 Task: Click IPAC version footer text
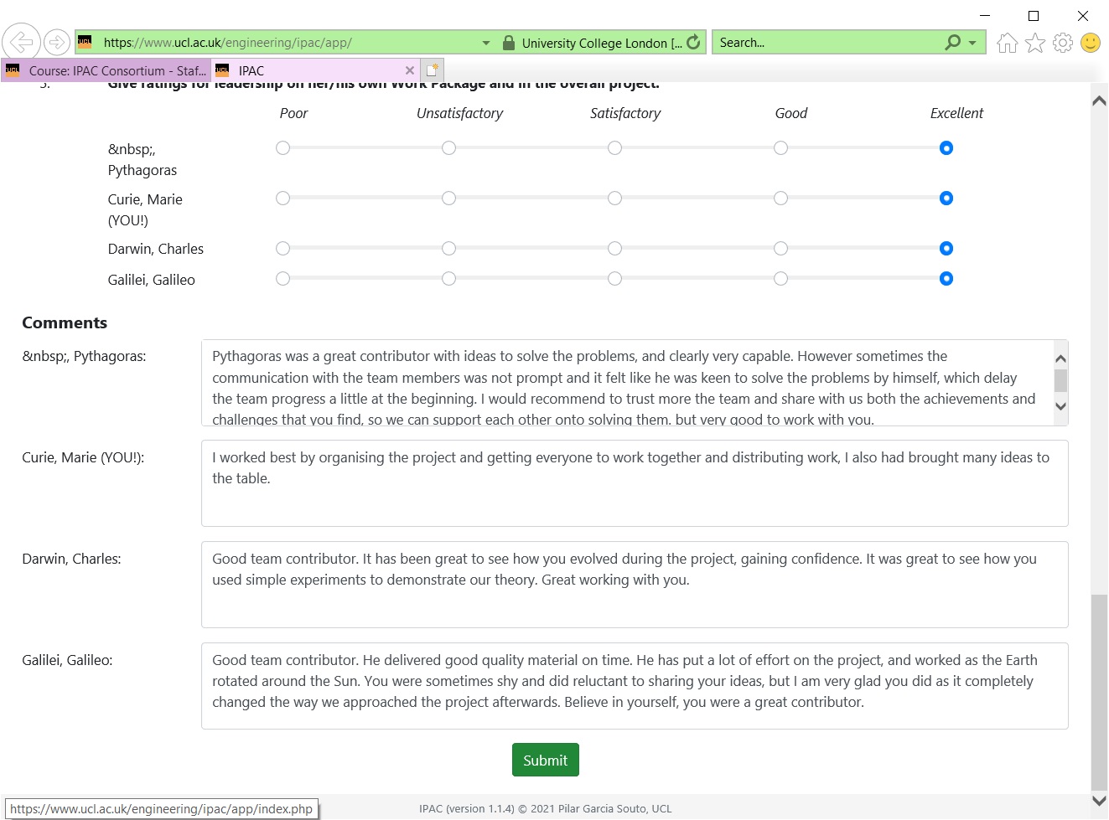[x=546, y=808]
